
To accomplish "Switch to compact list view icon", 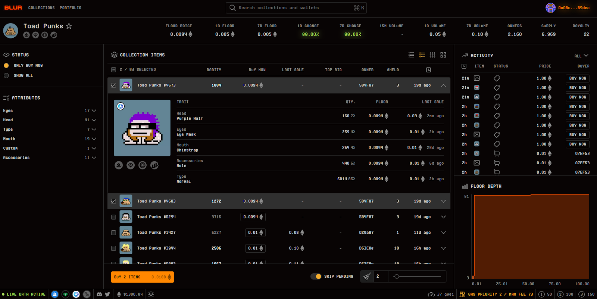I will click(411, 55).
